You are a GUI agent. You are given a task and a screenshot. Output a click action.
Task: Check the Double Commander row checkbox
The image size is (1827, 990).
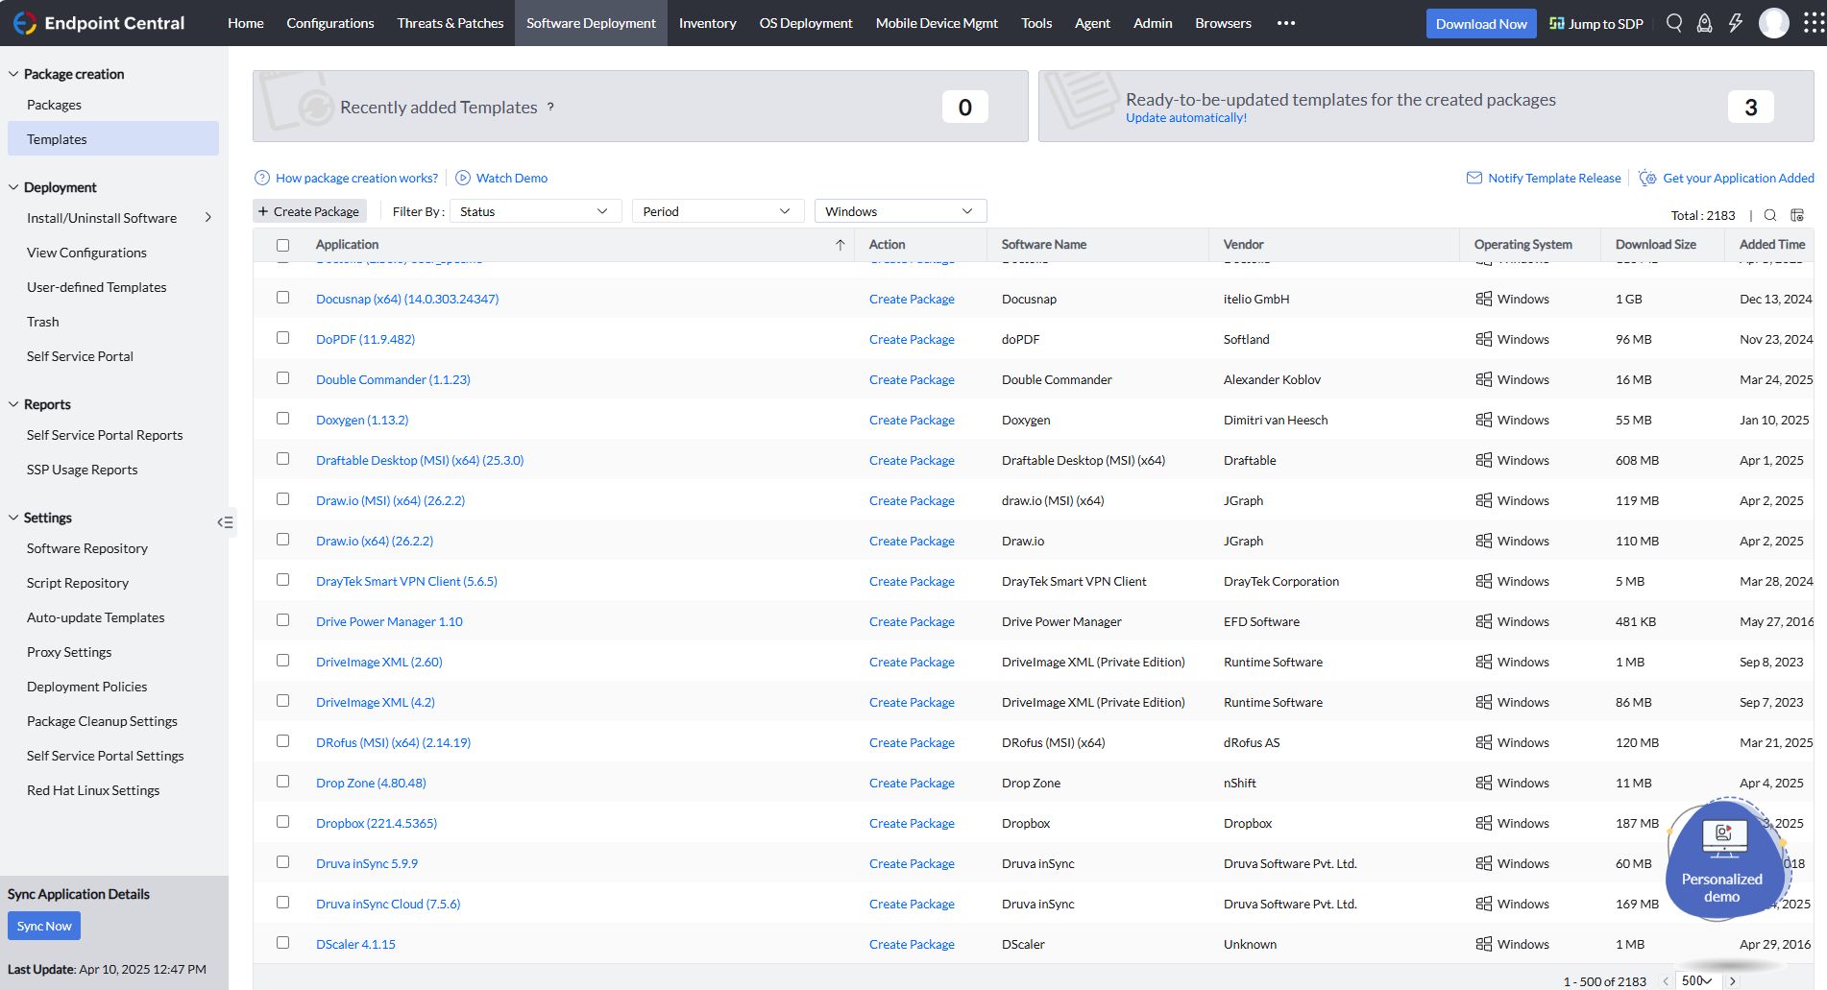282,378
